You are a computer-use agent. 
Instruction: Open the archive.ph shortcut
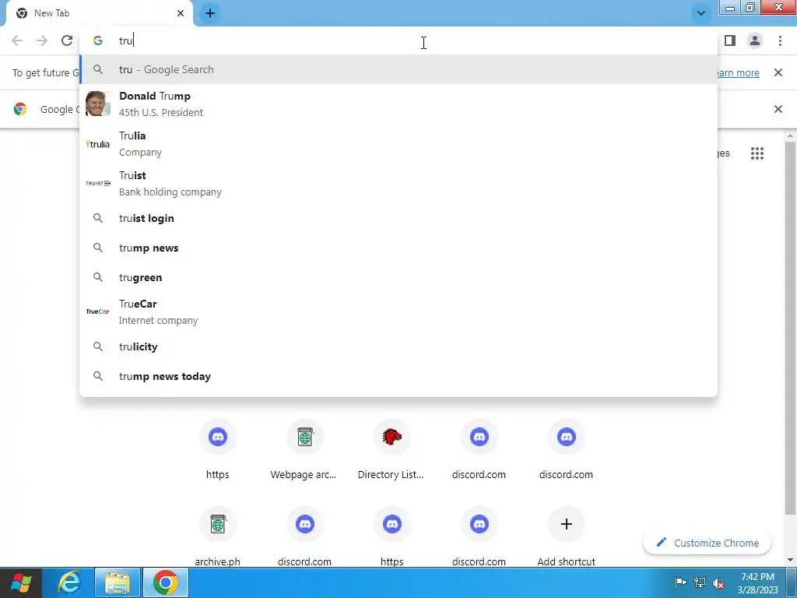[x=218, y=536]
